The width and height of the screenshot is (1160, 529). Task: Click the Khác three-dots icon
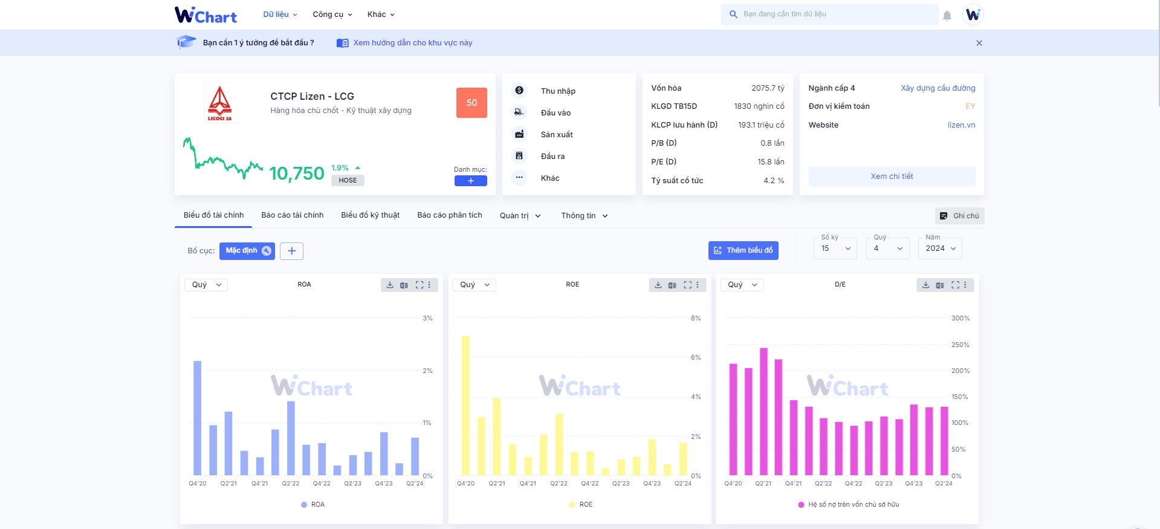[519, 177]
